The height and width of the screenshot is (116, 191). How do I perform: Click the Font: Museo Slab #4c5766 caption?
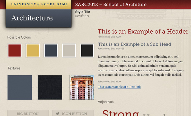(111, 49)
